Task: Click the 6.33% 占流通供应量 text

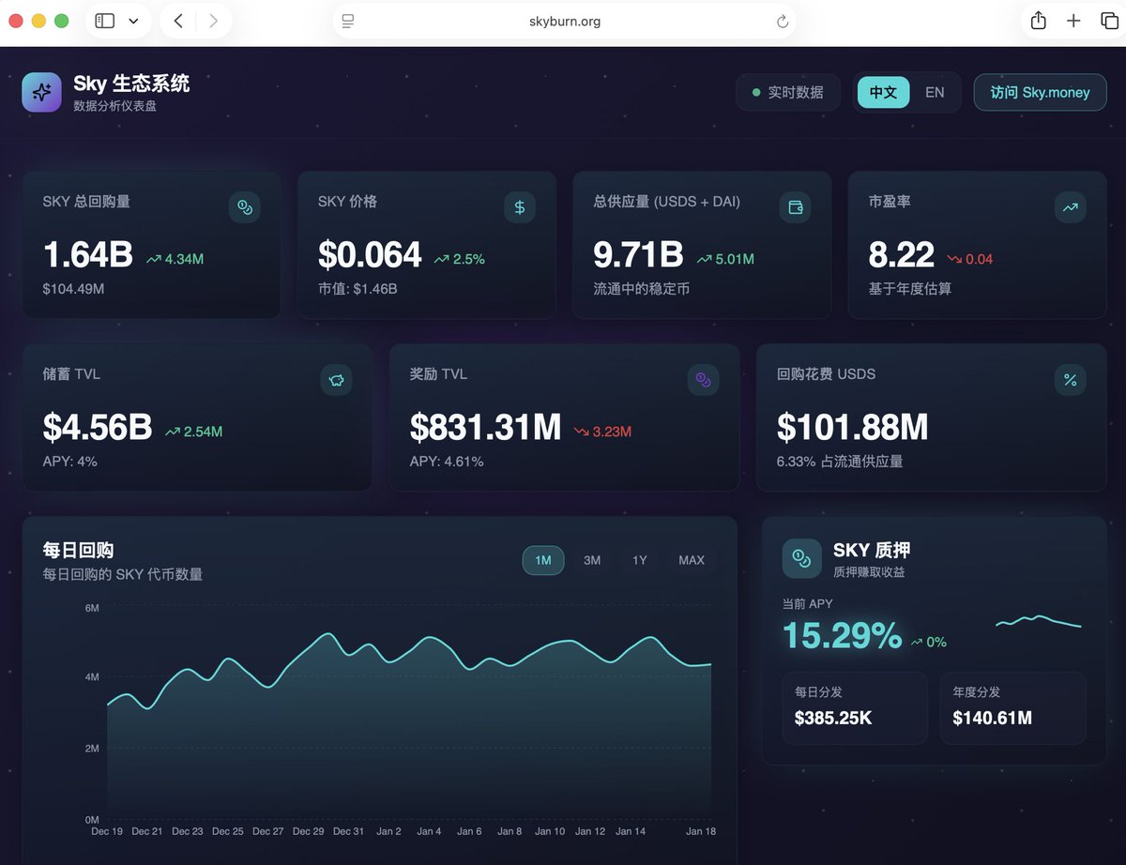Action: point(840,462)
